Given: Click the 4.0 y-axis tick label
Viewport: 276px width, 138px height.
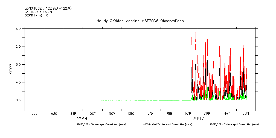Looking at the screenshot, I should (19, 82).
